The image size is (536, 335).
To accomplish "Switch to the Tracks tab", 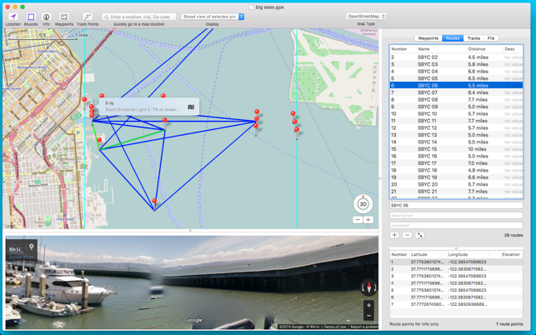I will (473, 38).
